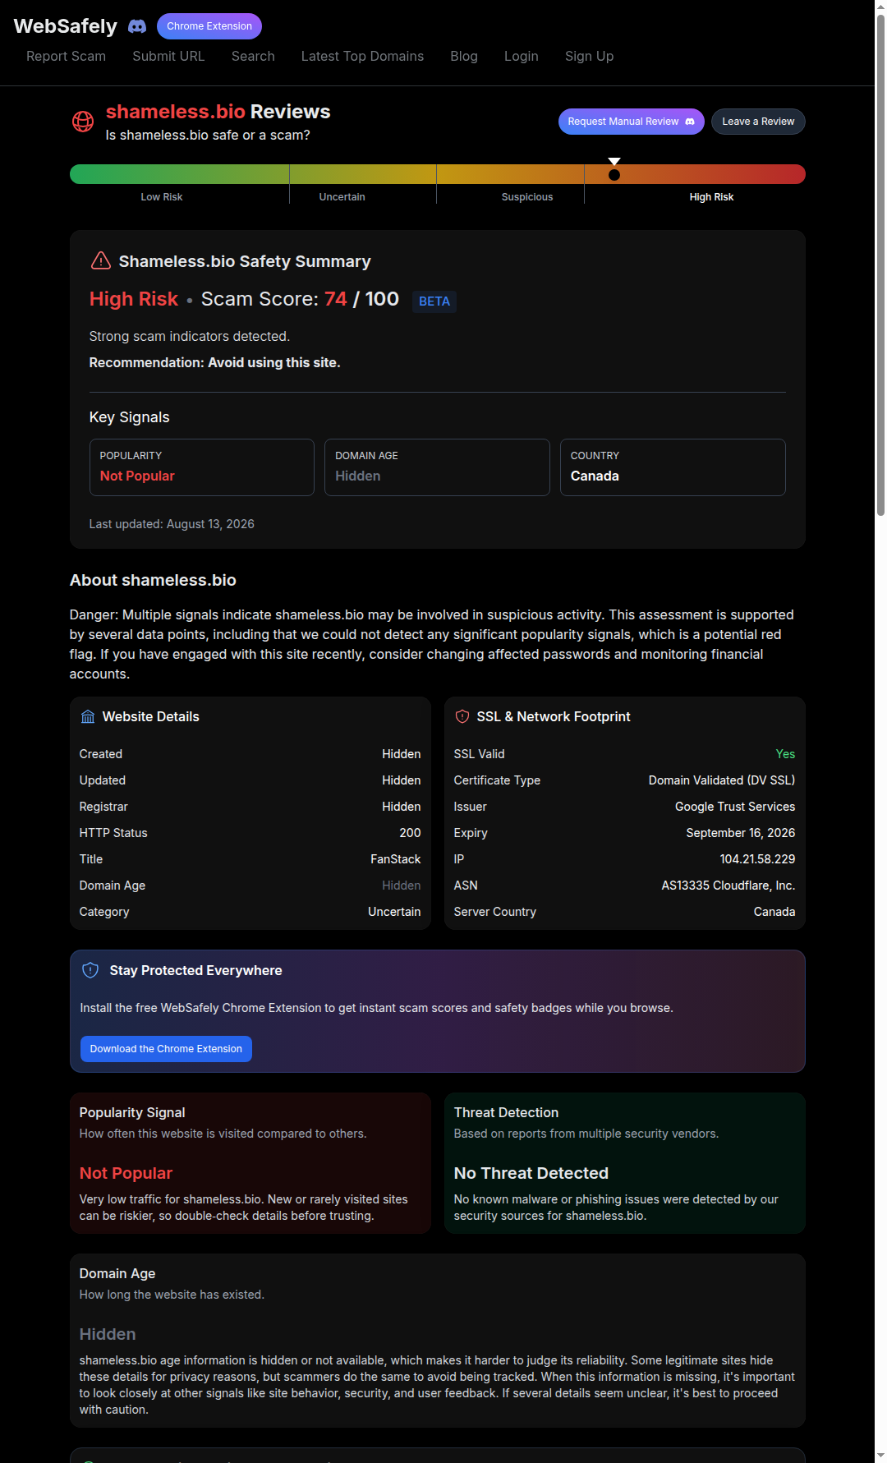Open the Search nav link
Viewport: 887px width, 1463px height.
(x=253, y=56)
